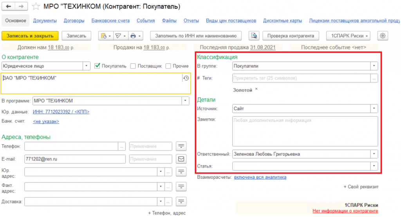Switch to the Основное tab

(16, 20)
